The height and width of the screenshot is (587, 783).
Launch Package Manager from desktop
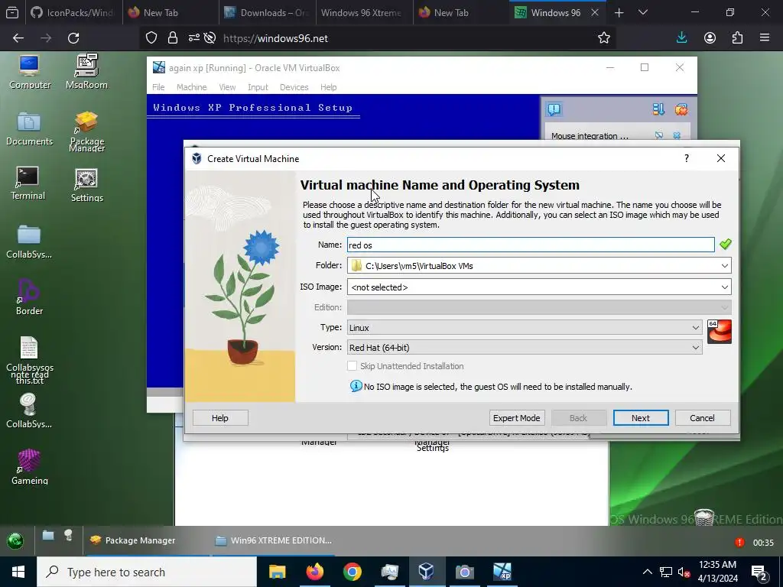point(86,131)
